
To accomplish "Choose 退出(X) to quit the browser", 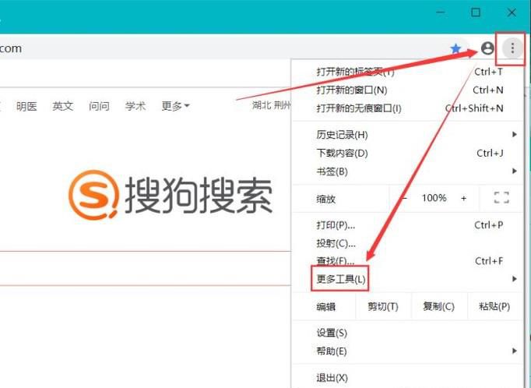I will click(x=407, y=378).
